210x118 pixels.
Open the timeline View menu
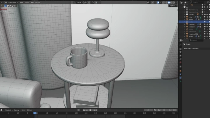point(24,110)
